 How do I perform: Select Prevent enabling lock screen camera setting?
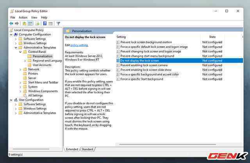[144, 65]
